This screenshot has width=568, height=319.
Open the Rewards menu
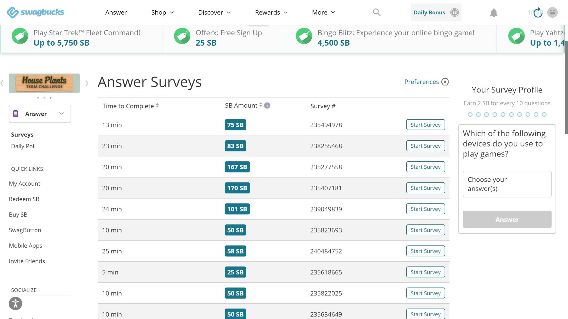click(x=267, y=12)
